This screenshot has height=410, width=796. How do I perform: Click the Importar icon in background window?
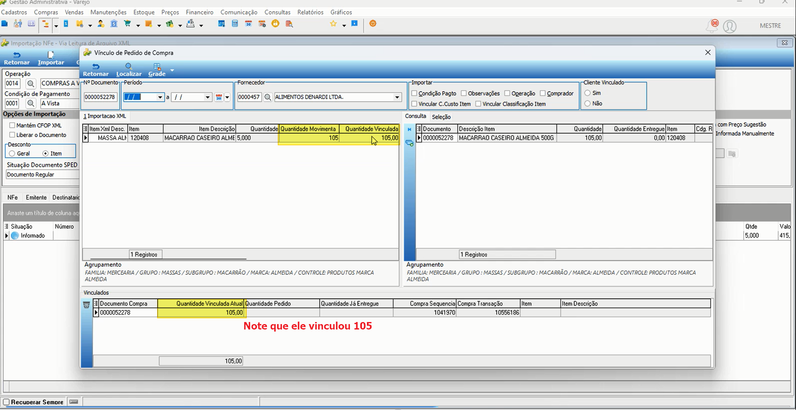pos(51,55)
